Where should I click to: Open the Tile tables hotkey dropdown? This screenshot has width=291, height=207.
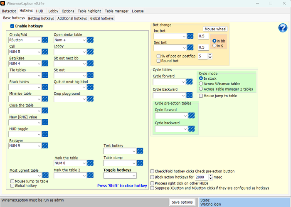(25, 75)
